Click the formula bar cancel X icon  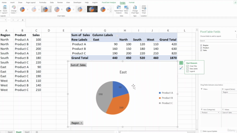[13, 20]
